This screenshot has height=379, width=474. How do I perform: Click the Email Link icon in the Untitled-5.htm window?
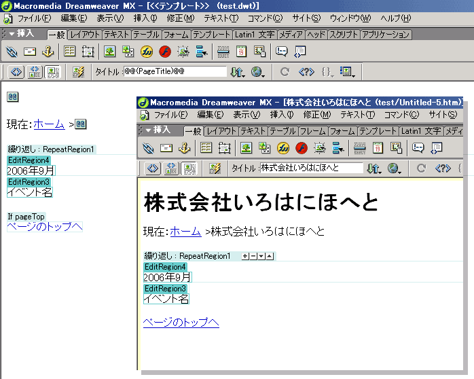pos(166,147)
